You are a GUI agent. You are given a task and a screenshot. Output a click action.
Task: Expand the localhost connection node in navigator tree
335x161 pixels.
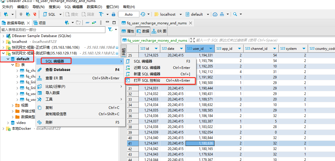3,42
